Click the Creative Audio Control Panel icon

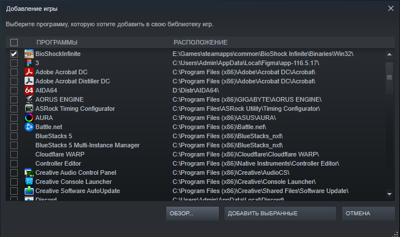(29, 172)
